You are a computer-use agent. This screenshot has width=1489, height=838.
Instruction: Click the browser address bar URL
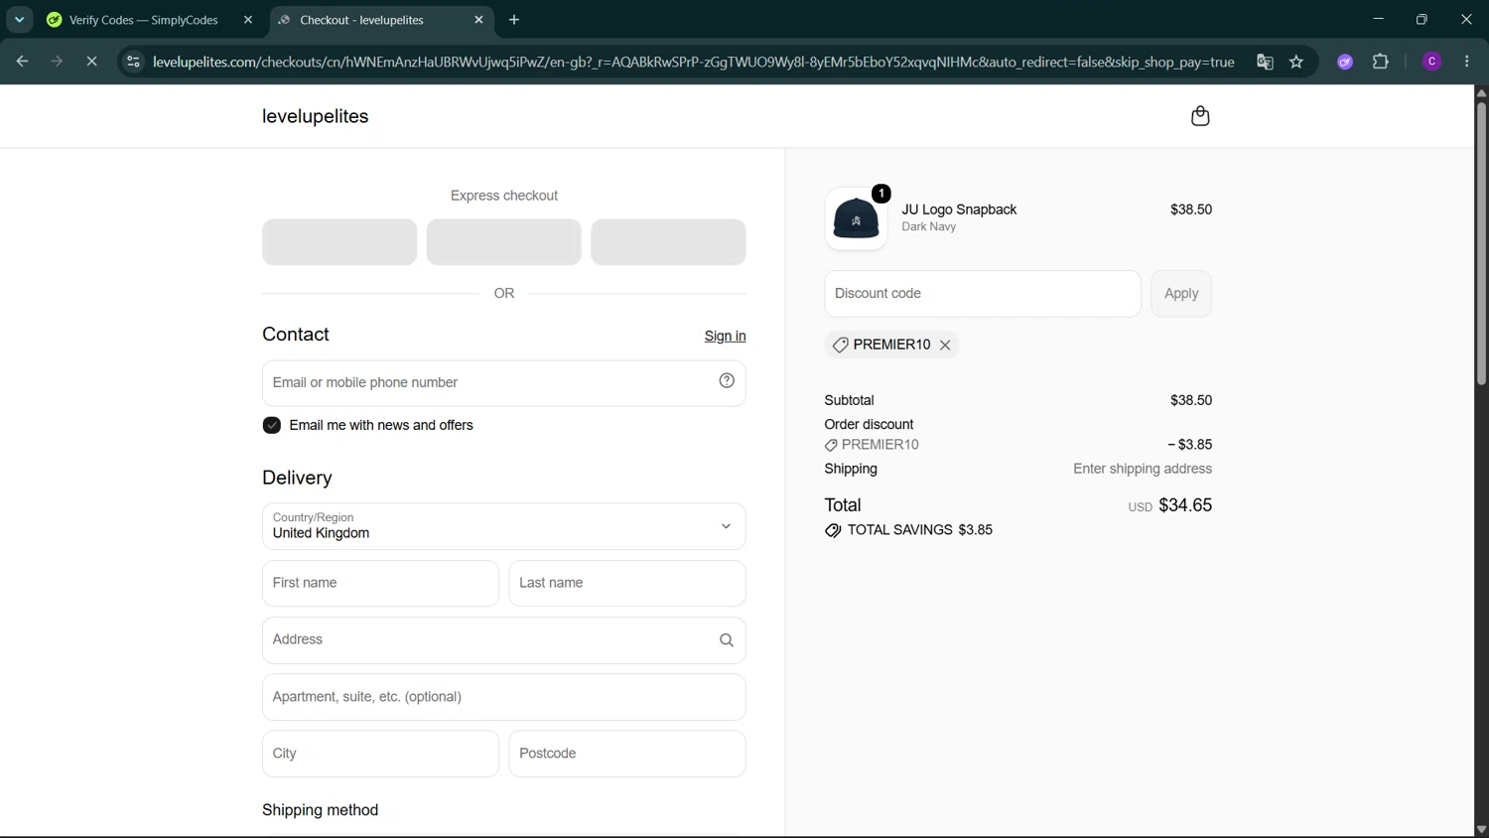point(693,62)
